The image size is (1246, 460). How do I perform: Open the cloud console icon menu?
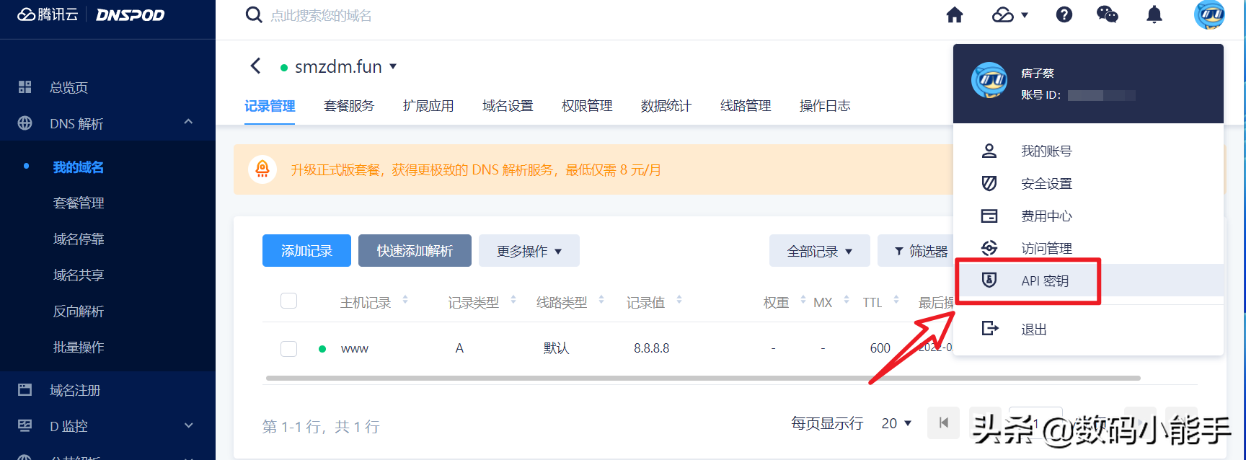coord(1010,15)
